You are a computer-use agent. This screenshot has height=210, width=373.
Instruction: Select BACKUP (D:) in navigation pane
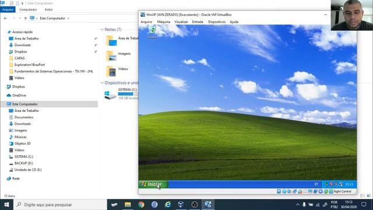(23, 163)
